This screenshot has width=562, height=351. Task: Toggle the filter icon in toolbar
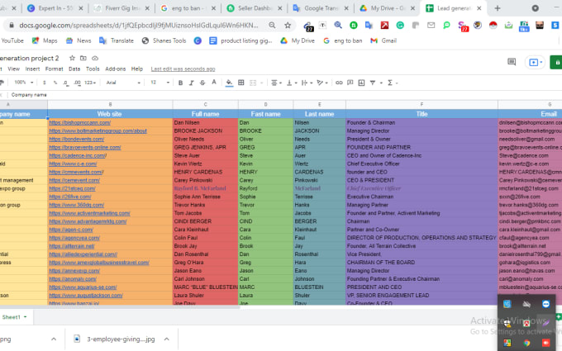click(x=373, y=83)
